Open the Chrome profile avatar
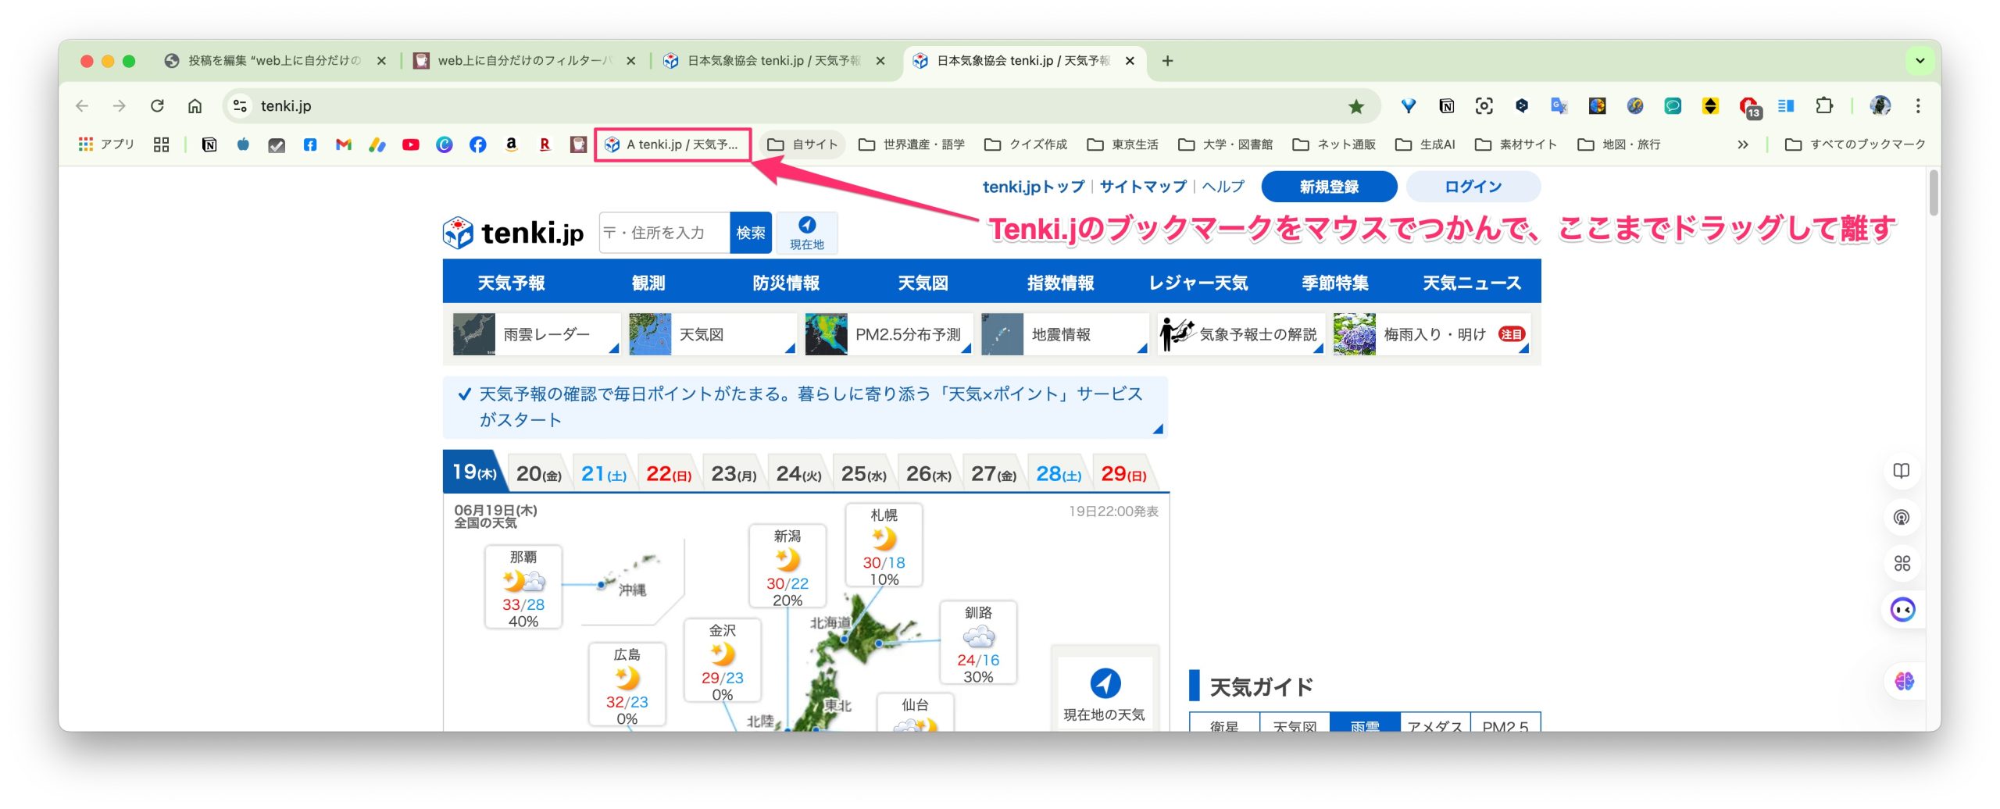 coord(1880,105)
